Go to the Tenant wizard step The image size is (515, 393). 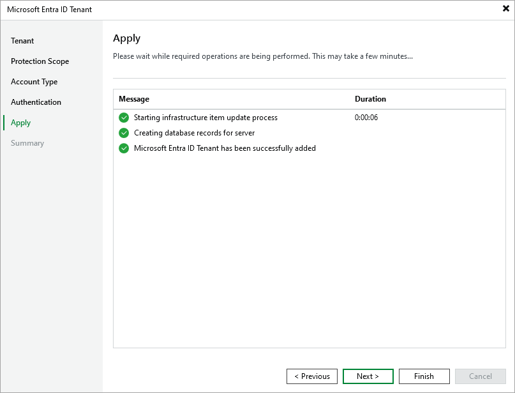click(x=22, y=41)
